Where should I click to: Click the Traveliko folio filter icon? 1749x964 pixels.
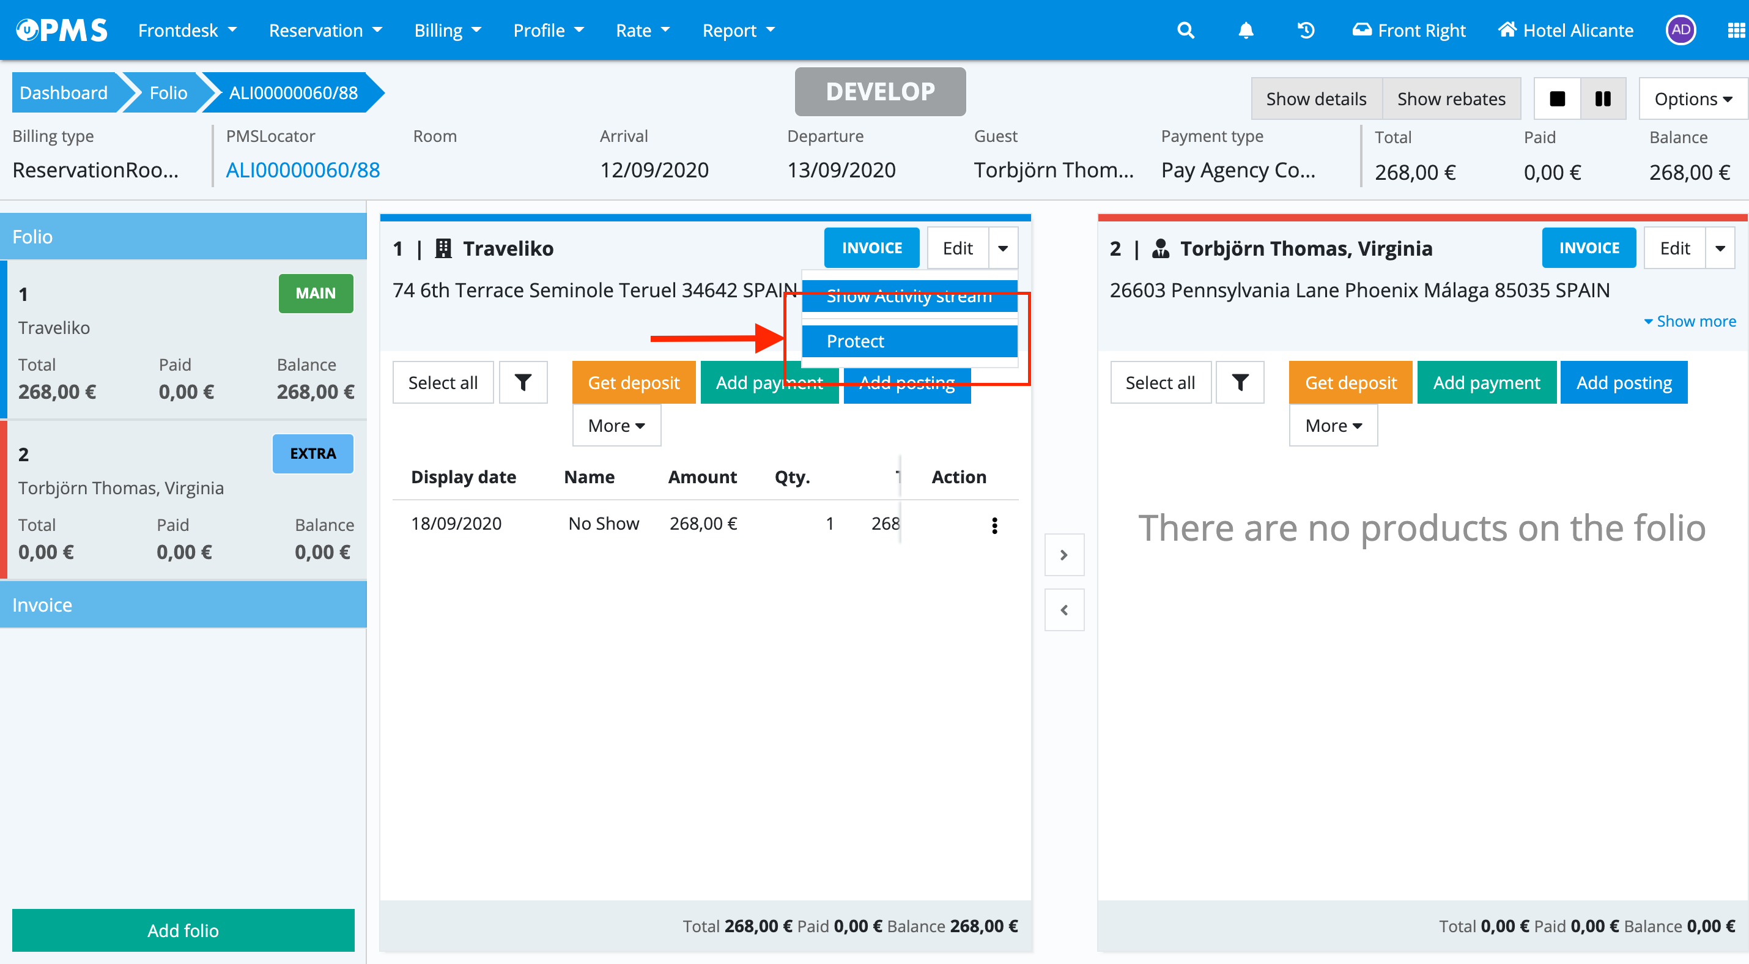pos(523,383)
